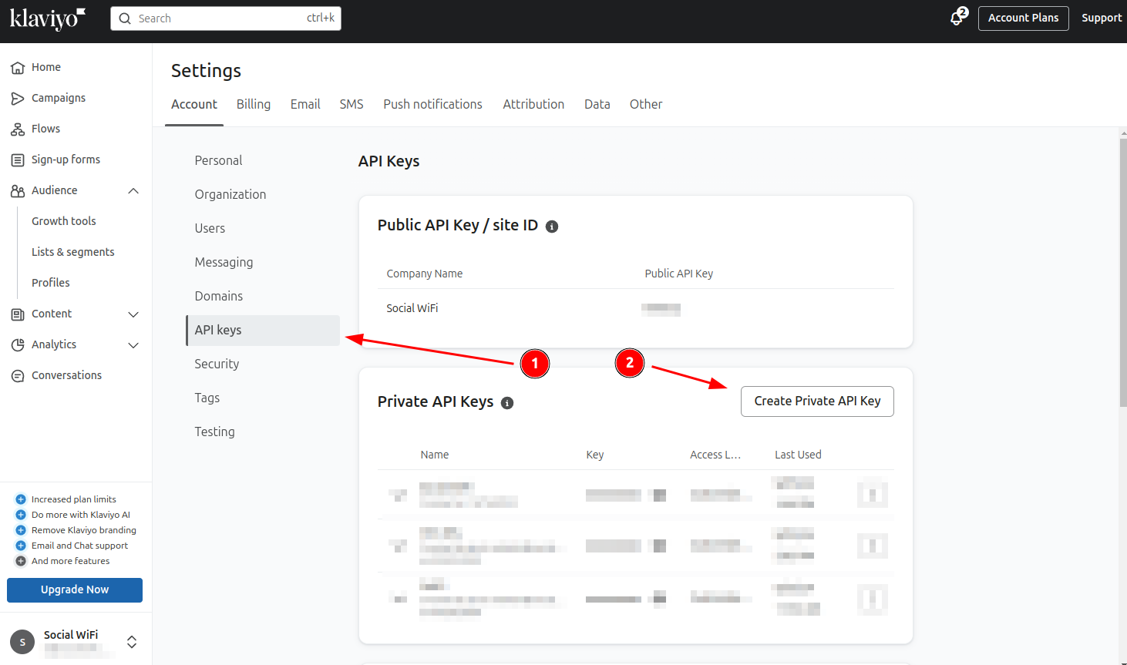Click the Conversations sidebar icon

(x=18, y=376)
